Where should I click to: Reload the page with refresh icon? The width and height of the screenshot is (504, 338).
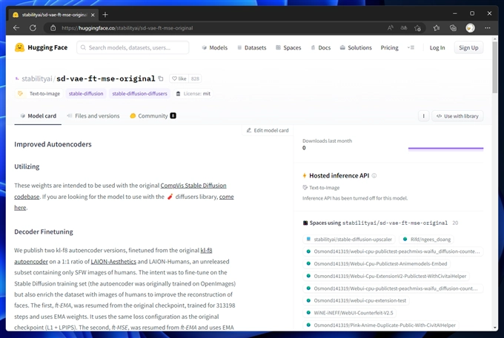[x=33, y=28]
